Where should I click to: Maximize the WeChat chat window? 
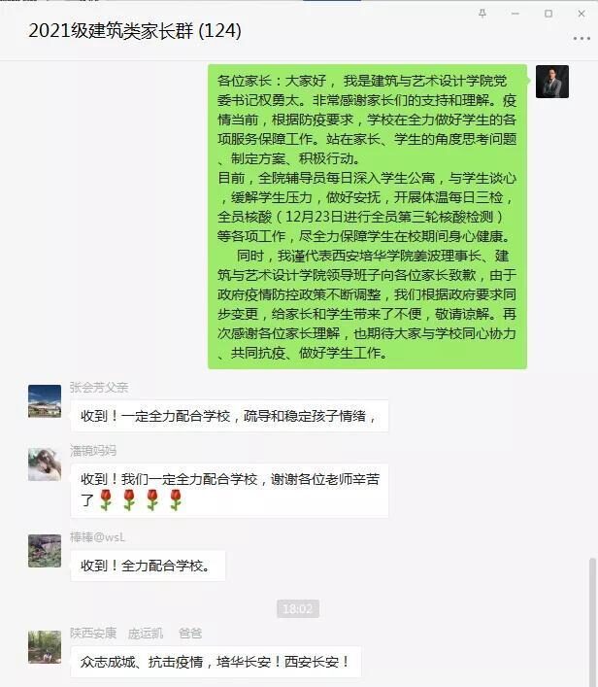click(x=548, y=14)
